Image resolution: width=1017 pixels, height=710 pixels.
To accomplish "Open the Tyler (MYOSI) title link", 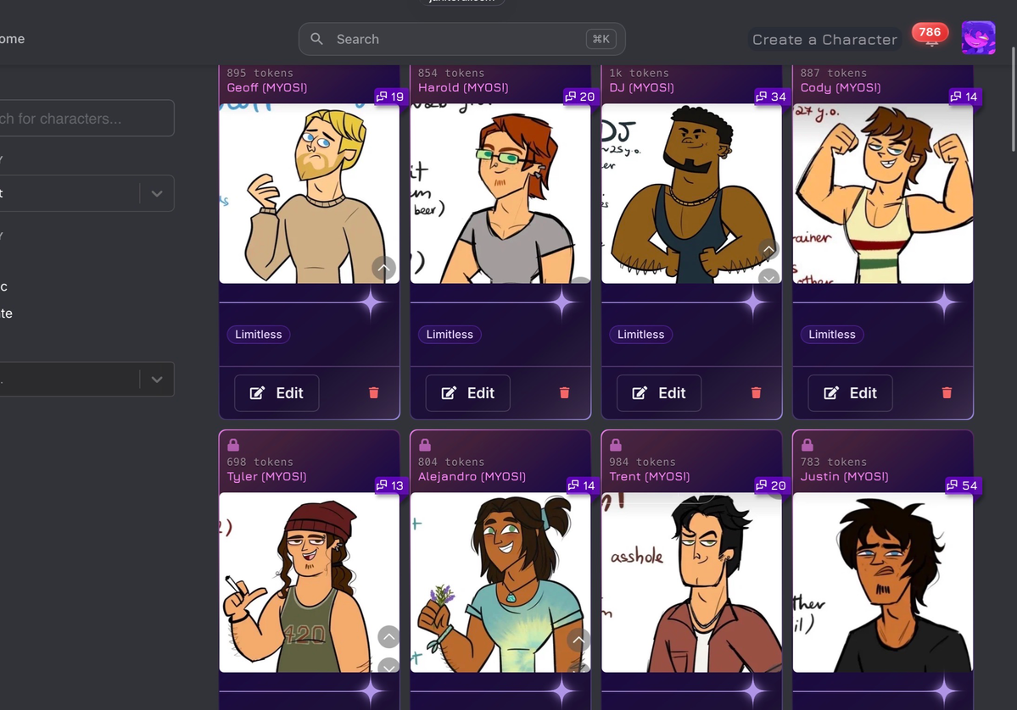I will click(266, 476).
